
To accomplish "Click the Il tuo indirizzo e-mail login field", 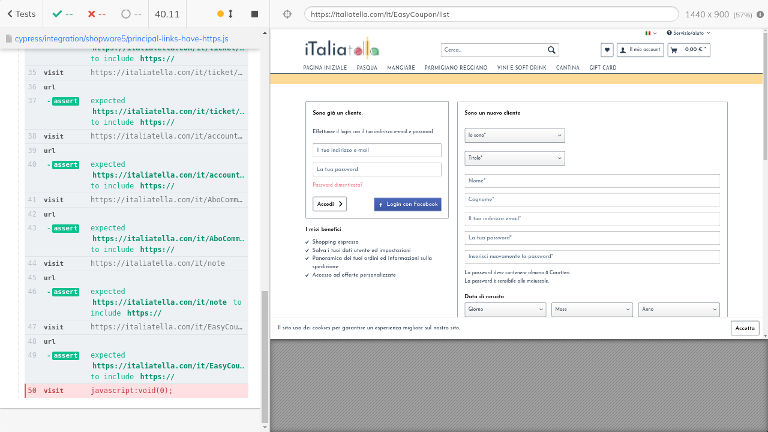I will coord(377,150).
